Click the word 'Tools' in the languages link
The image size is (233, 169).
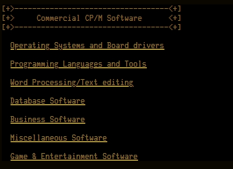click(135, 64)
